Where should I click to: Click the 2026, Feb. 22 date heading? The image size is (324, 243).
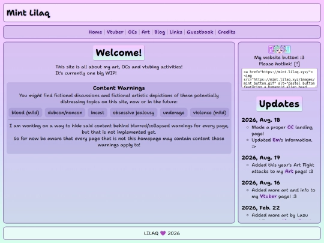pyautogui.click(x=260, y=208)
